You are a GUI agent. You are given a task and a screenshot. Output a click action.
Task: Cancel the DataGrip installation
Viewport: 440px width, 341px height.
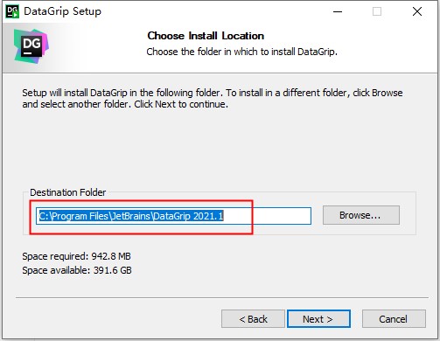tap(394, 319)
